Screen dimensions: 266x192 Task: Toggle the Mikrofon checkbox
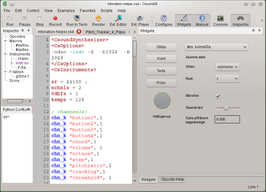click(218, 96)
